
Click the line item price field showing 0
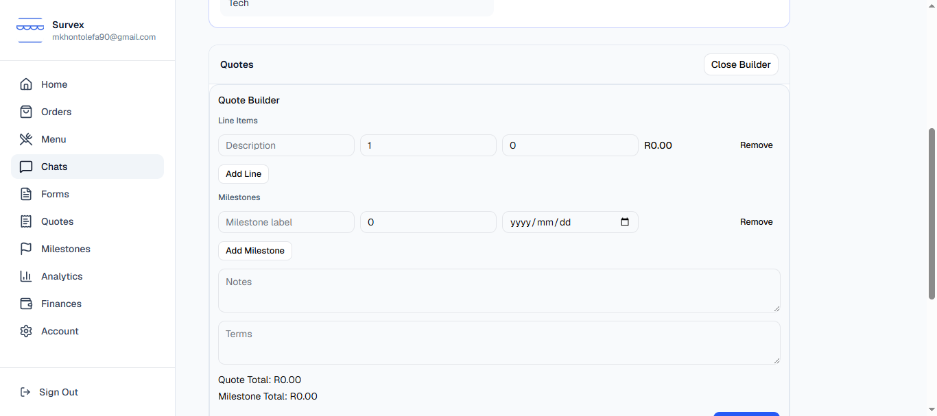tap(570, 145)
